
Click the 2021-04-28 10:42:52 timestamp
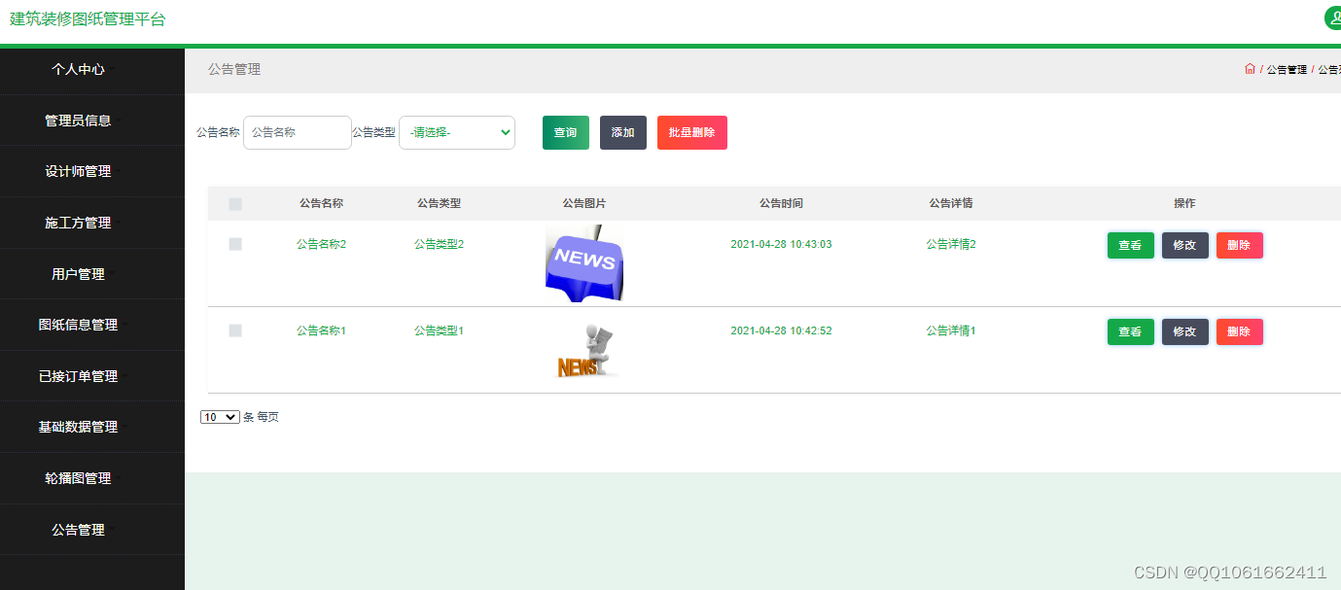(x=782, y=330)
